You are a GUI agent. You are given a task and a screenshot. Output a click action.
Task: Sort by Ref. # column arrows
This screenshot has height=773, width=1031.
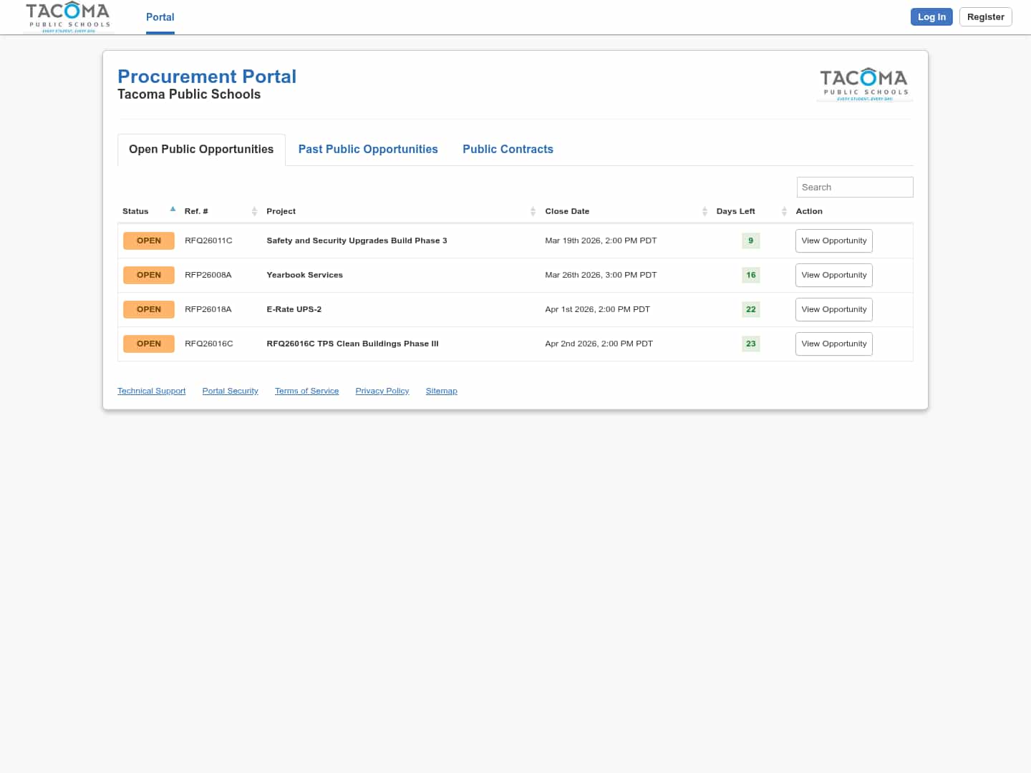point(254,211)
